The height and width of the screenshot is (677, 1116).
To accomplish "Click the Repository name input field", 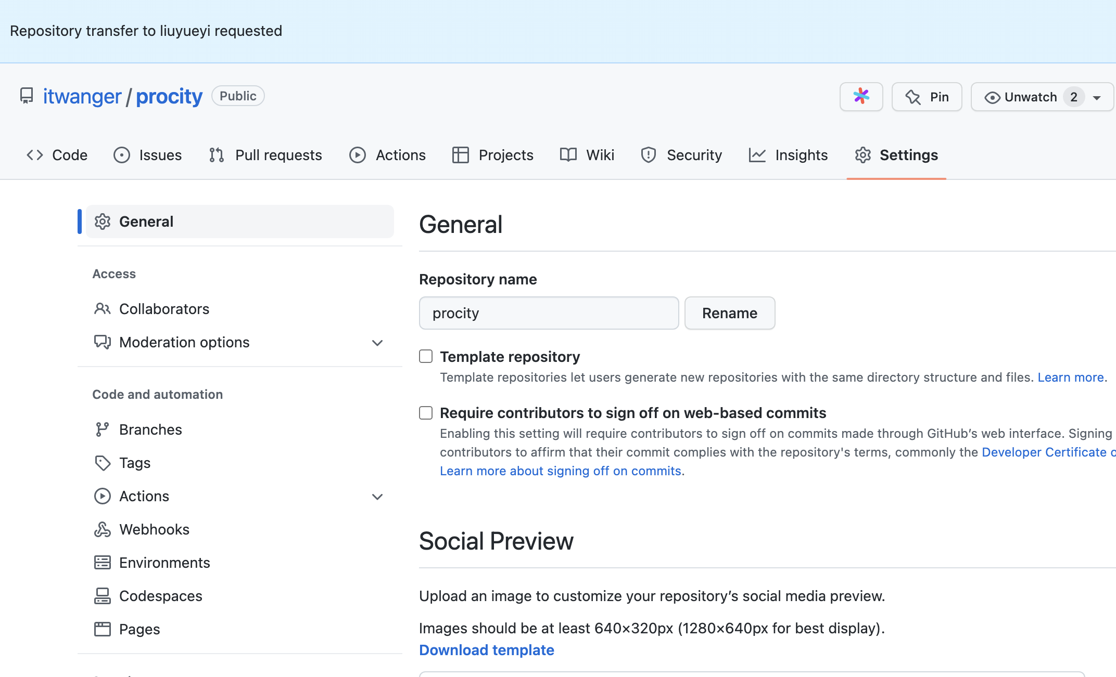I will click(549, 313).
